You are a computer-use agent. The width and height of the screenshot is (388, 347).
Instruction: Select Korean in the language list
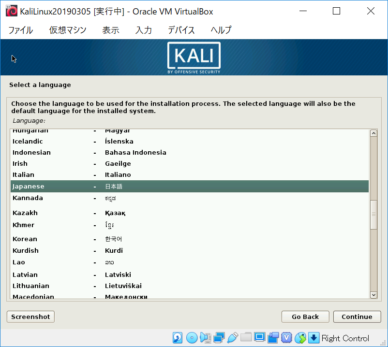click(190, 239)
